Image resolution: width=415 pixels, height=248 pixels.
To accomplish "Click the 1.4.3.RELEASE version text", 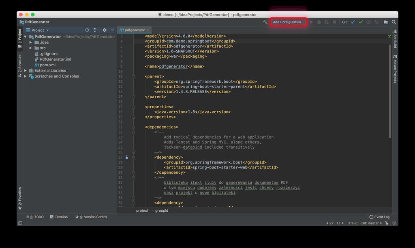I will (x=191, y=92).
